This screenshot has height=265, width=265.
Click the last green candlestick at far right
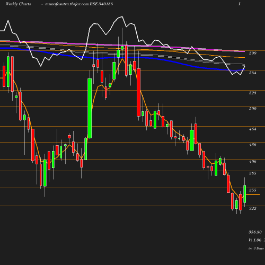point(245,194)
